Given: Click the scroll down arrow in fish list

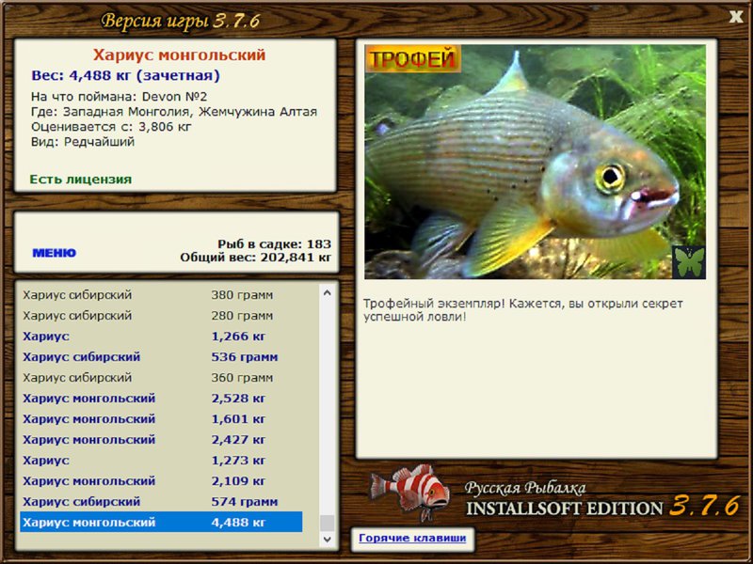Looking at the screenshot, I should (328, 539).
